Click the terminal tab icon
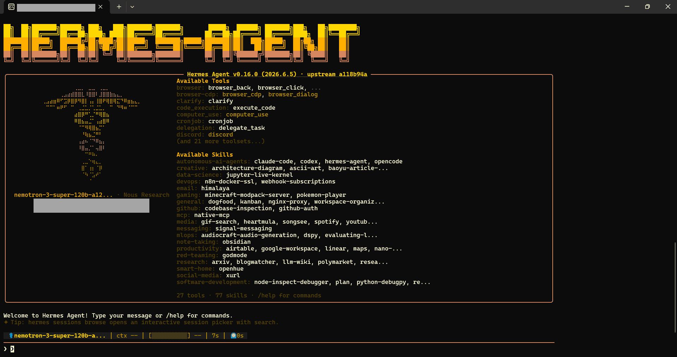Image resolution: width=677 pixels, height=357 pixels. [x=11, y=7]
